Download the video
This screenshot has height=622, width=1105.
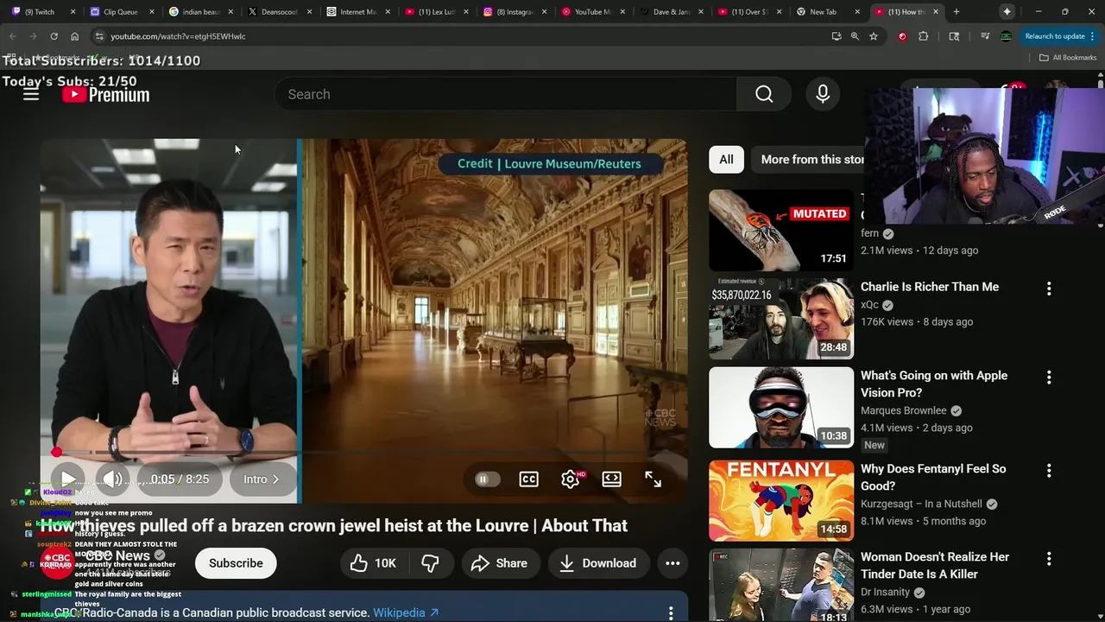point(597,563)
